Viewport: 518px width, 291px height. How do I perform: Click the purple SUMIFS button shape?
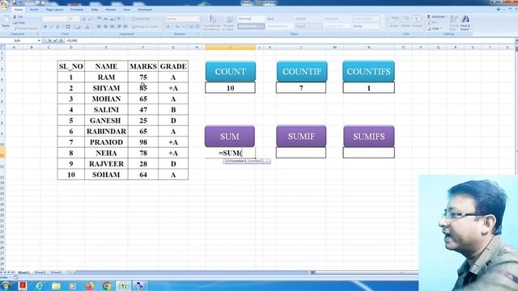pos(369,136)
